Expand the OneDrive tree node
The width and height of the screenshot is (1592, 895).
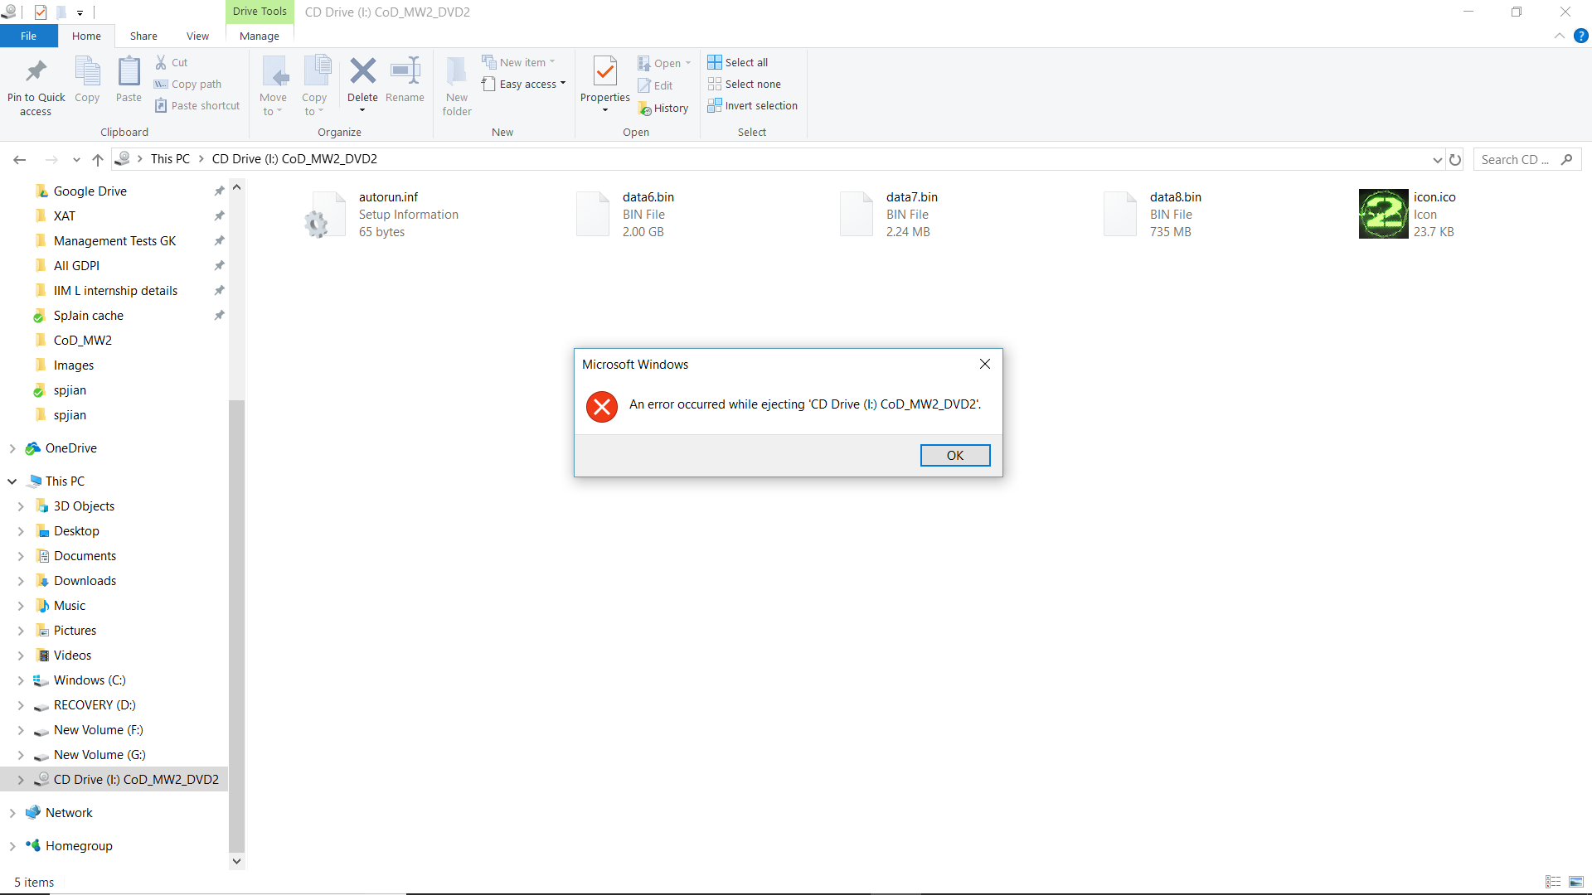click(x=12, y=448)
